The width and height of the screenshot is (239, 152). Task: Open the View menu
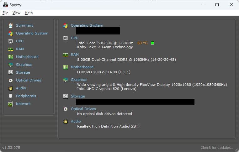tap(16, 13)
